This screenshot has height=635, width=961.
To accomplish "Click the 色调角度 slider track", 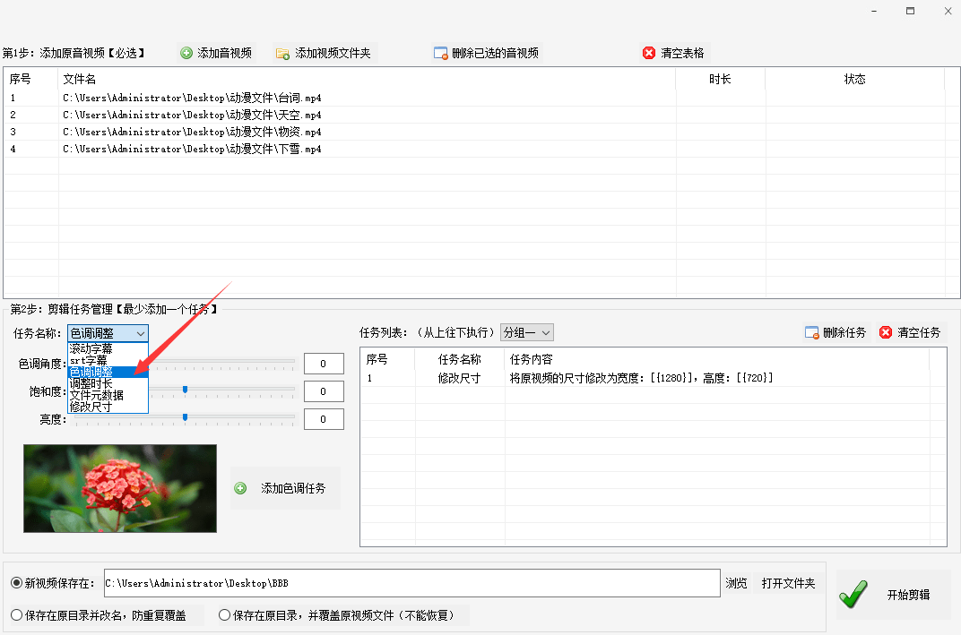I will (x=221, y=363).
